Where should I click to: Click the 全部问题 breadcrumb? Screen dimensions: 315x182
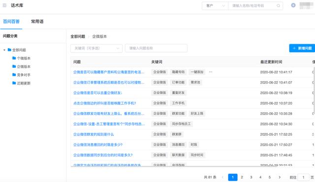78,36
